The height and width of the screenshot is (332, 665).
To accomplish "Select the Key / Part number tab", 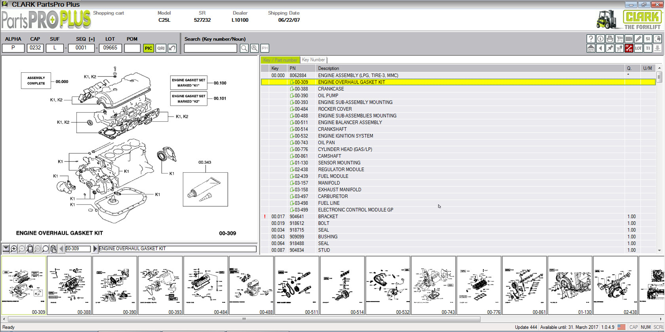I will (280, 60).
